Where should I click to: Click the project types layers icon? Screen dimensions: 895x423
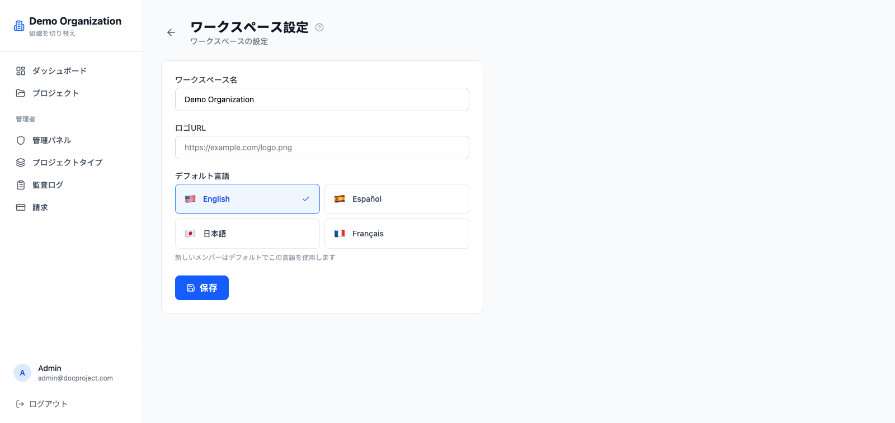pyautogui.click(x=21, y=163)
